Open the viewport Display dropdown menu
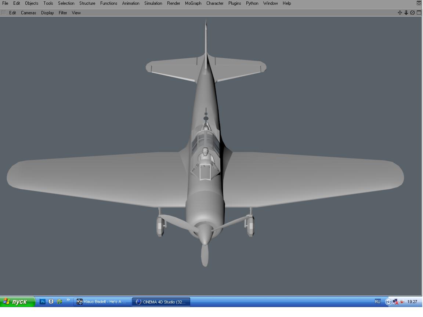This screenshot has height=317, width=423. click(47, 13)
